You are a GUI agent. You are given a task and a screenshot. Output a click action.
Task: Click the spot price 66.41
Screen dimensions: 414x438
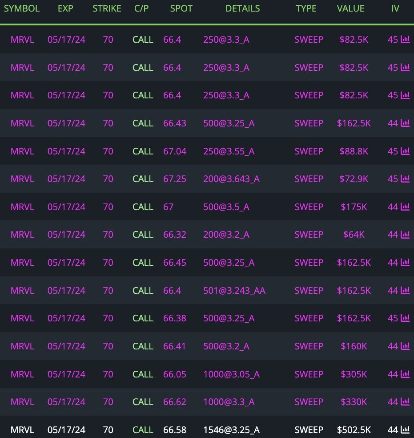click(x=174, y=346)
